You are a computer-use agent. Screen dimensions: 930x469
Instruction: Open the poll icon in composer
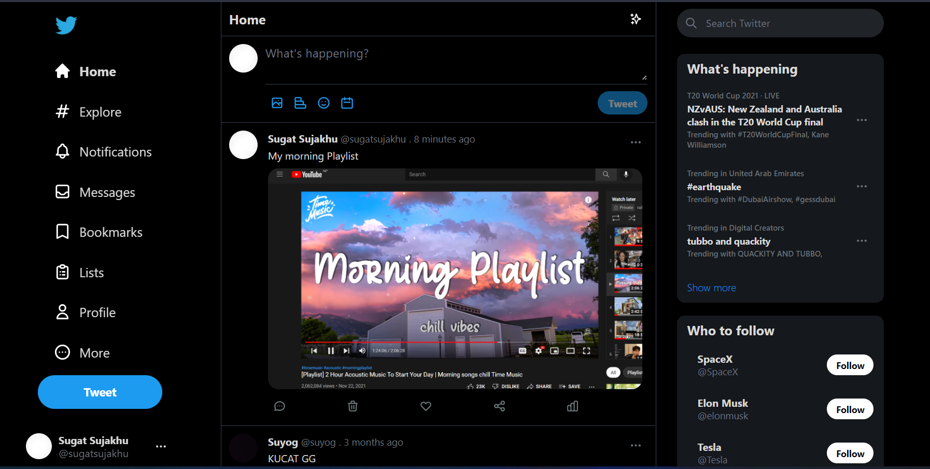300,103
